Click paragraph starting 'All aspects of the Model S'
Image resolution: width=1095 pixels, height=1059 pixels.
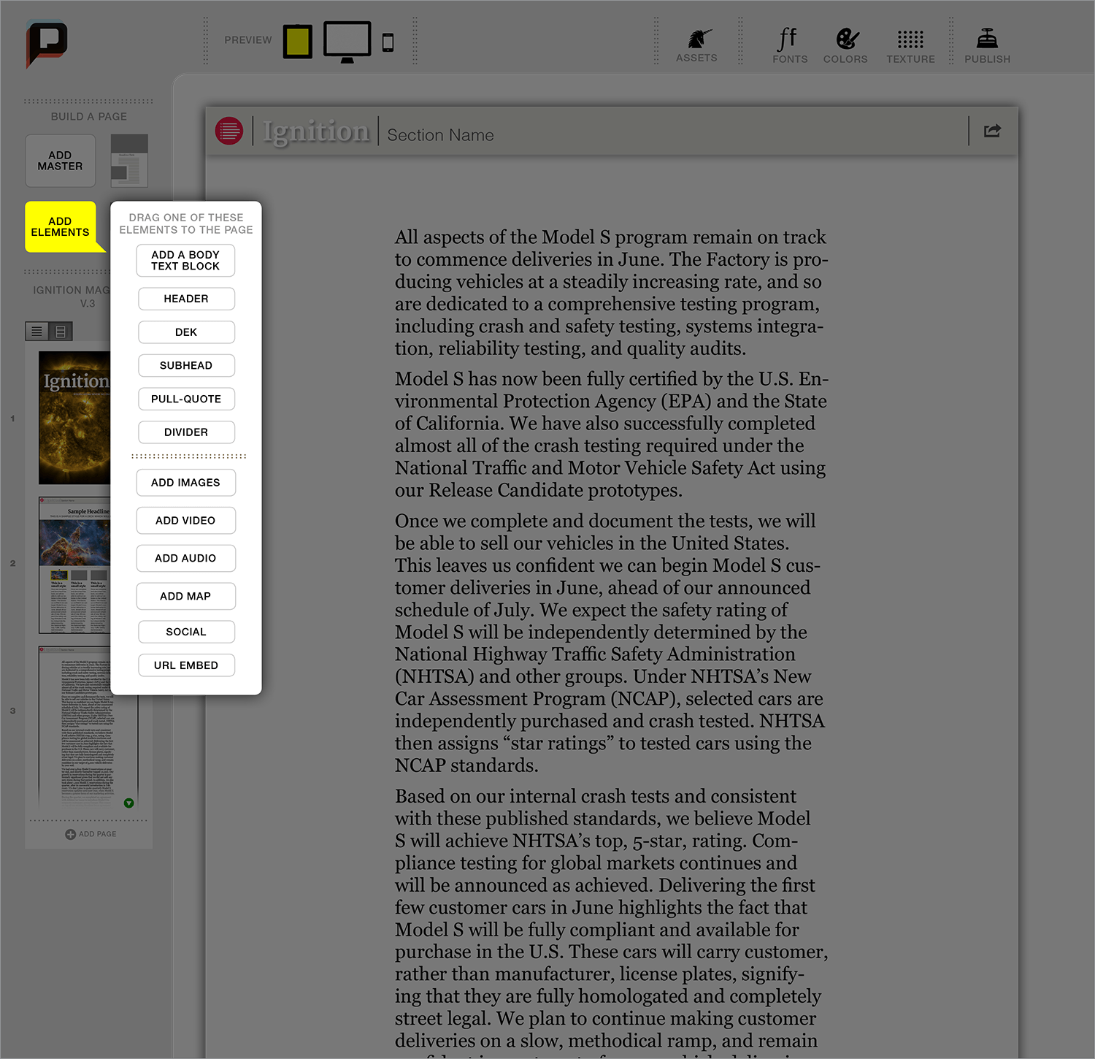tap(612, 293)
